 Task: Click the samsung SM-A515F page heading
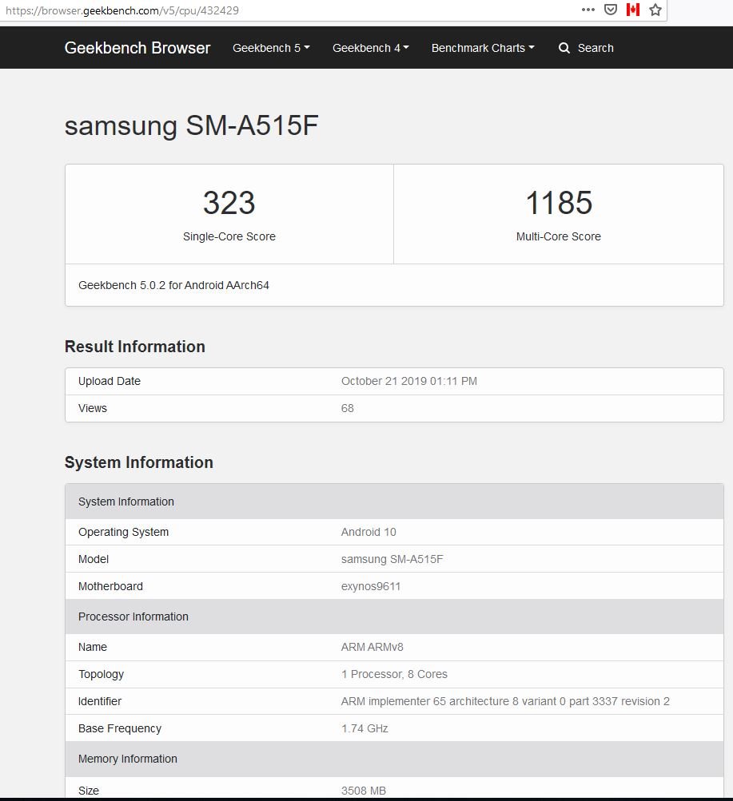[x=192, y=126]
